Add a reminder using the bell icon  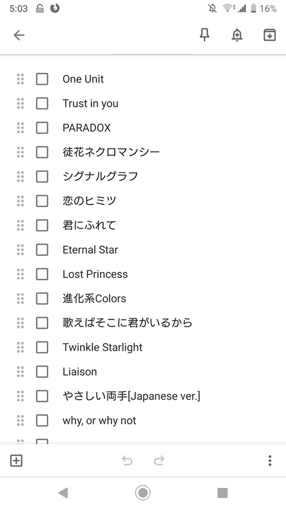click(237, 35)
